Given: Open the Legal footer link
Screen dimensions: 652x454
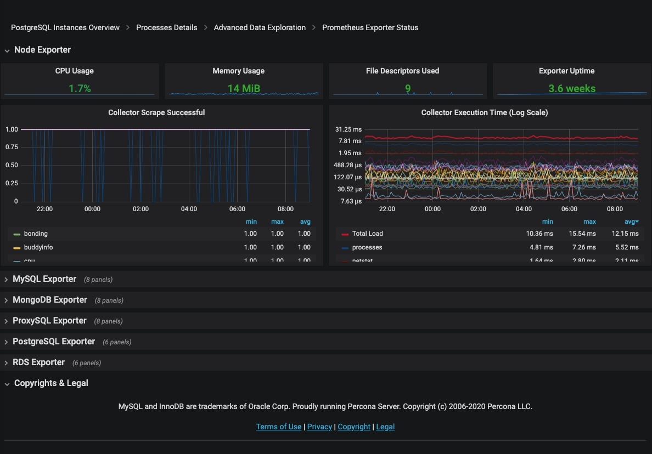Looking at the screenshot, I should [x=385, y=427].
